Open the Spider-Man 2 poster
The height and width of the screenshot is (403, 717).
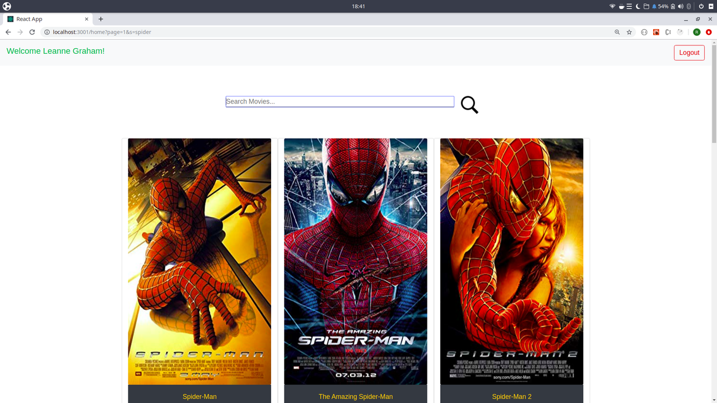(x=511, y=261)
